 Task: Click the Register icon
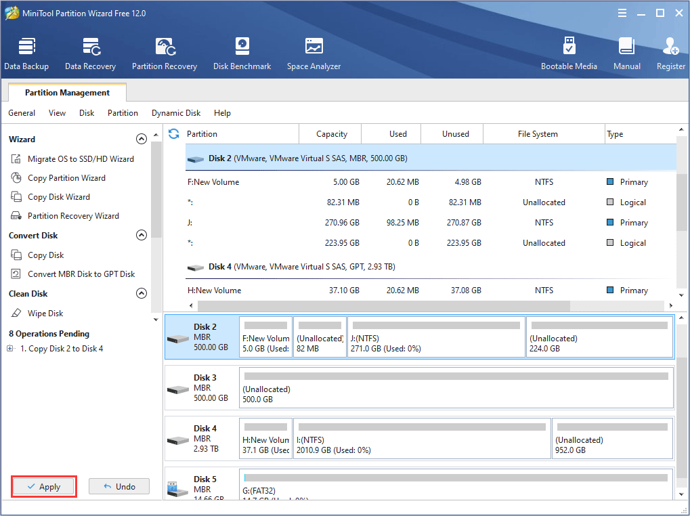coord(670,46)
